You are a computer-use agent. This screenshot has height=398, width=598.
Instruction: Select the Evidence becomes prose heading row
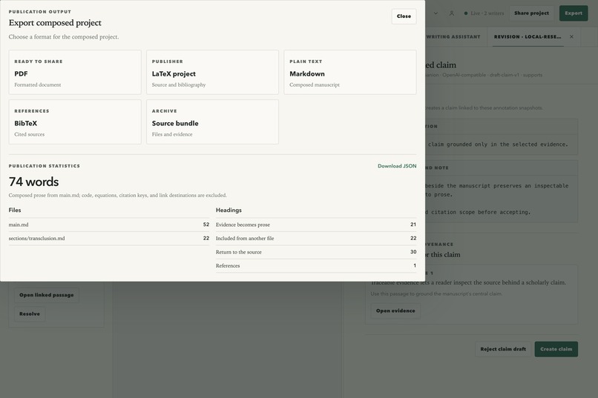316,225
